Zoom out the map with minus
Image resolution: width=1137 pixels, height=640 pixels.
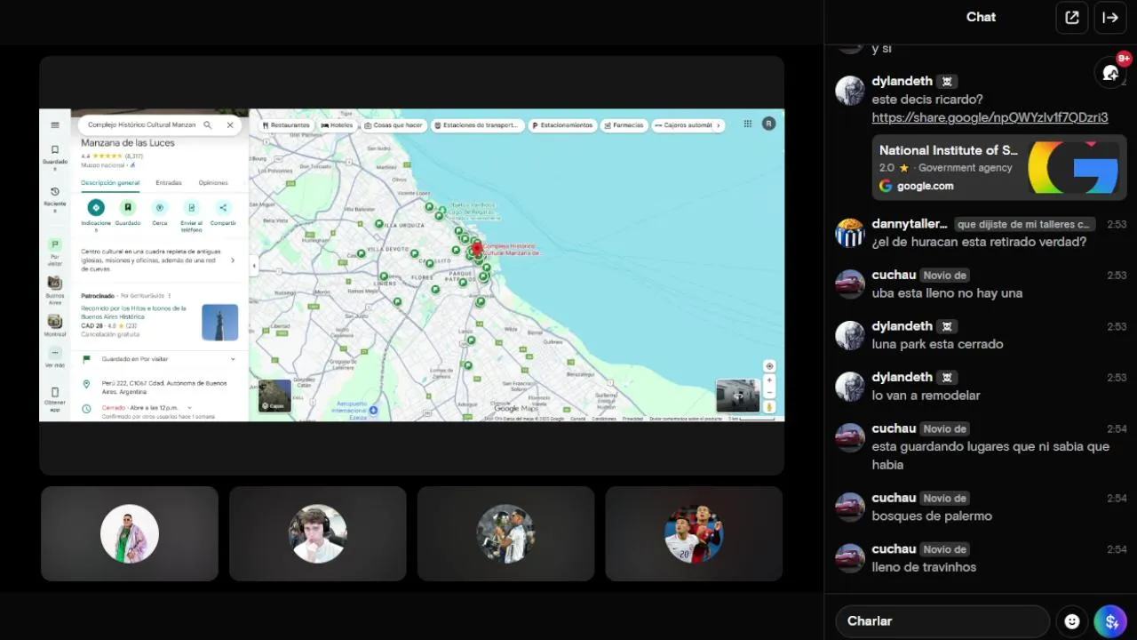(769, 392)
